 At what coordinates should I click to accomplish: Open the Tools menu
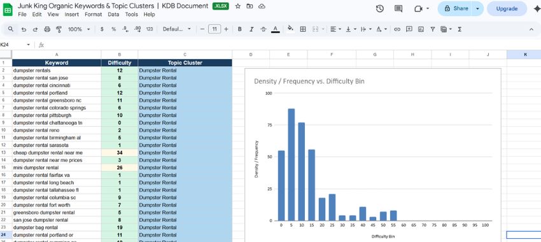tap(132, 15)
